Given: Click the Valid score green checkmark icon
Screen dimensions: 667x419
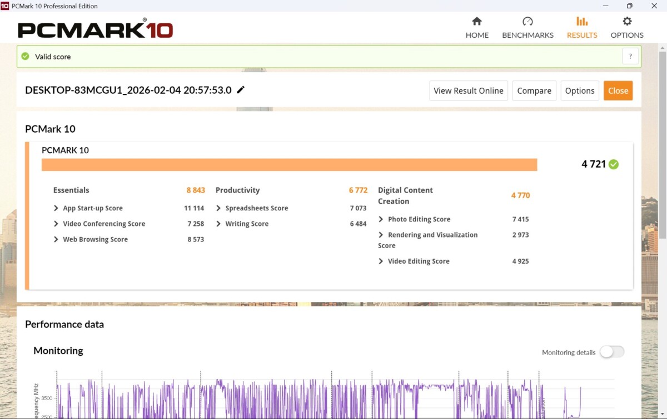Looking at the screenshot, I should coord(25,57).
